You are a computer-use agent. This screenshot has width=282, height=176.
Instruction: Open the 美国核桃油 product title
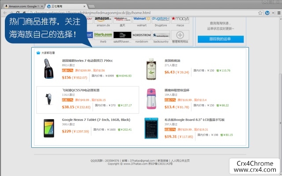click(x=172, y=61)
